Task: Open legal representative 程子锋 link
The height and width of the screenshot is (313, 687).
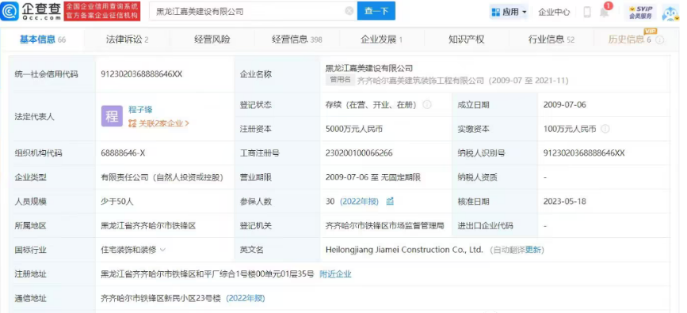Action: tap(140, 110)
